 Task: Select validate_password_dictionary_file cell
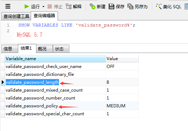tap(55, 74)
